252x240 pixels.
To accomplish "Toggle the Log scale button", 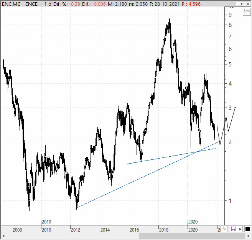I will pyautogui.click(x=247, y=12).
